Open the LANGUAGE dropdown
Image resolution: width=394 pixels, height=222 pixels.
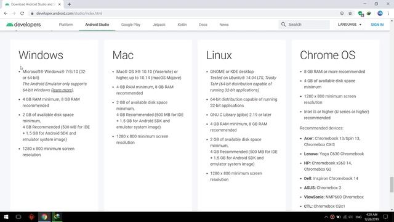click(350, 25)
